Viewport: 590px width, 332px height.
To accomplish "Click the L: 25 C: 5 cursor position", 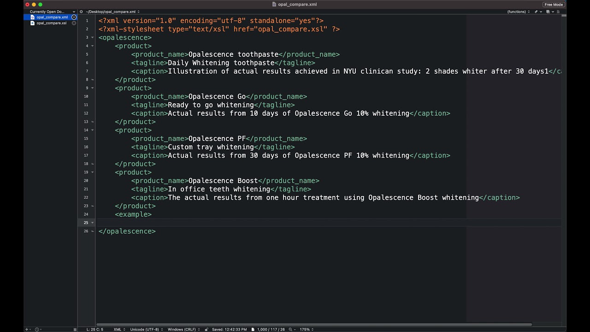I will [x=94, y=329].
